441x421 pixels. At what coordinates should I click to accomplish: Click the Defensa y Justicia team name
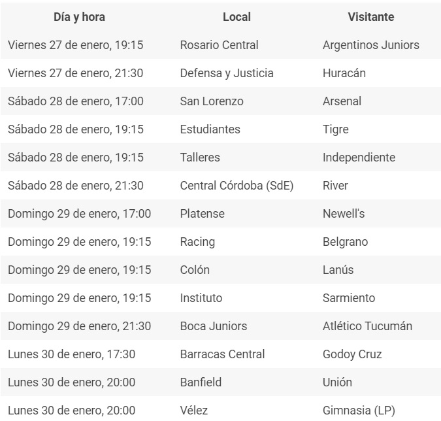click(x=227, y=73)
